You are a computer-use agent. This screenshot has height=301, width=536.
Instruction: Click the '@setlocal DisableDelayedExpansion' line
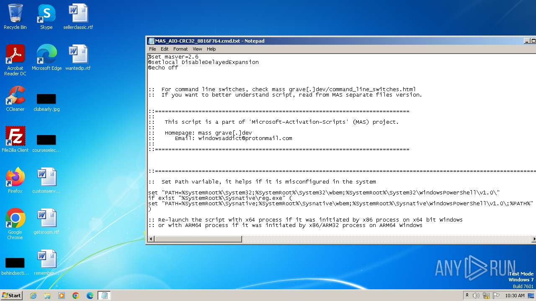(204, 62)
